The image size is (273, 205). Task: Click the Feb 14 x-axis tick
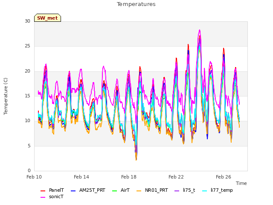81,177
